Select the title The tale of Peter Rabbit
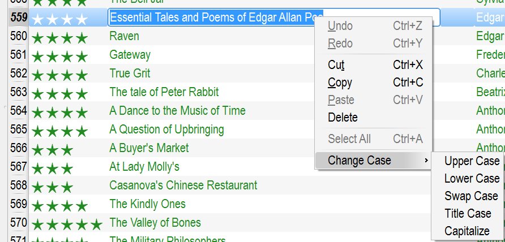Image resolution: width=505 pixels, height=242 pixels. [164, 92]
